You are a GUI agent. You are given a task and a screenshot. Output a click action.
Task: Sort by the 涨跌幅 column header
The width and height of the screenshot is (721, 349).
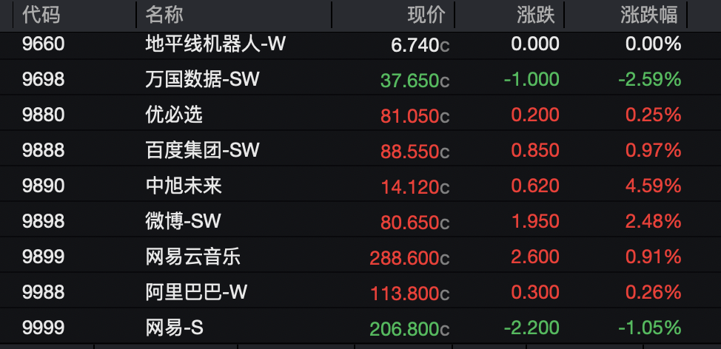click(648, 15)
